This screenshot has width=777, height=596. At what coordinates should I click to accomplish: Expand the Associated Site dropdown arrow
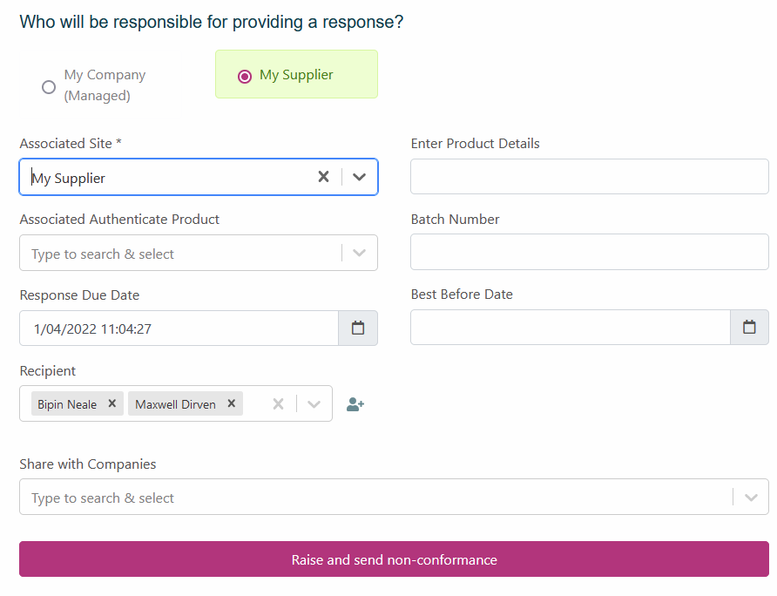click(x=359, y=177)
